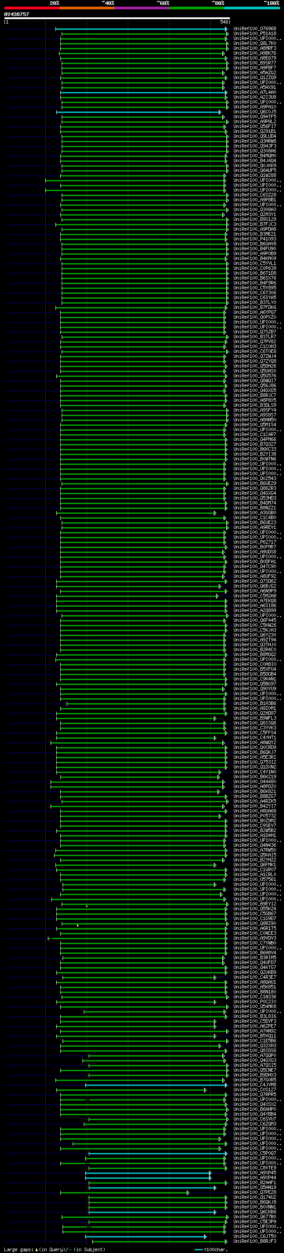Click the UniRef100_Q7RPR5 label
Viewport: 284px width, 1253px height.
click(x=254, y=1094)
